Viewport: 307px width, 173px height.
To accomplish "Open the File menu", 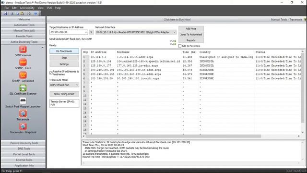I will tap(6, 8).
